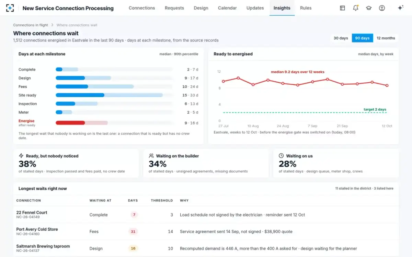Image resolution: width=412 pixels, height=257 pixels.
Task: Click the breadcrumb chevron separator
Action: [x=52, y=25]
